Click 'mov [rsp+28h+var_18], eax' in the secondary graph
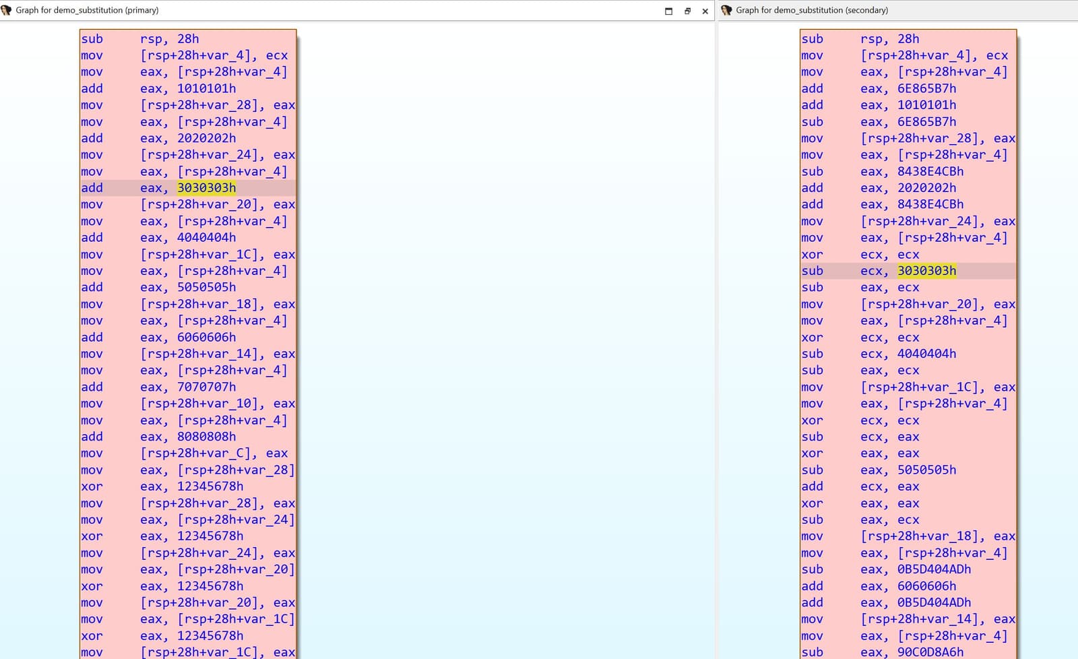Image resolution: width=1078 pixels, height=659 pixels. click(x=908, y=536)
